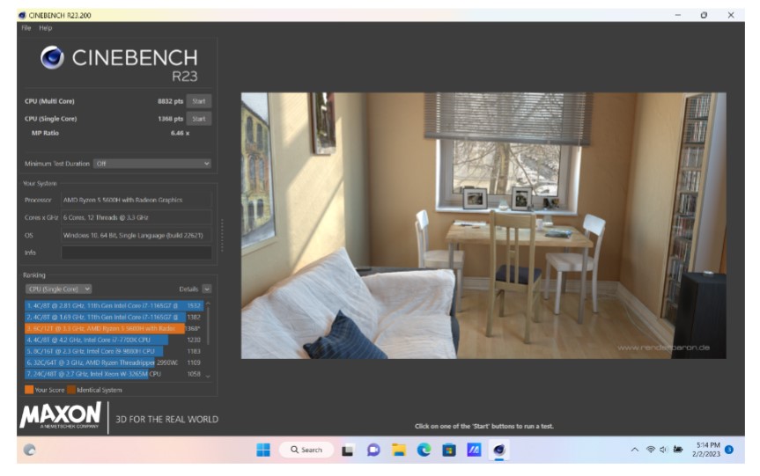Open the File menu
Screen dimensions: 760x476
(26, 28)
